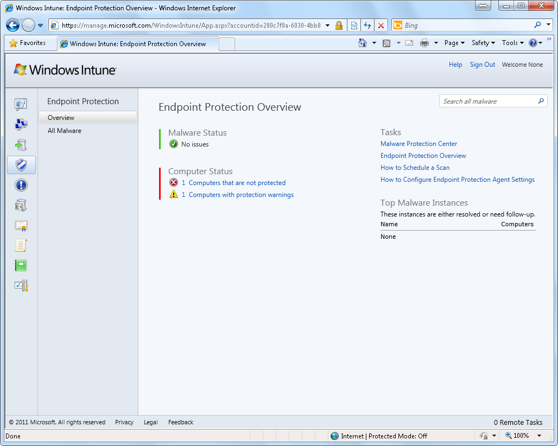Open How to Schedule a Scan link
Image resolution: width=558 pixels, height=446 pixels.
[415, 168]
